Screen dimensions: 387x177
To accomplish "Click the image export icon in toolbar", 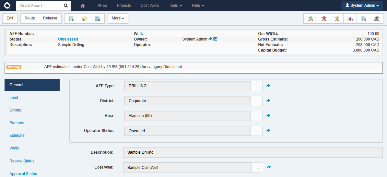I will pos(98,18).
